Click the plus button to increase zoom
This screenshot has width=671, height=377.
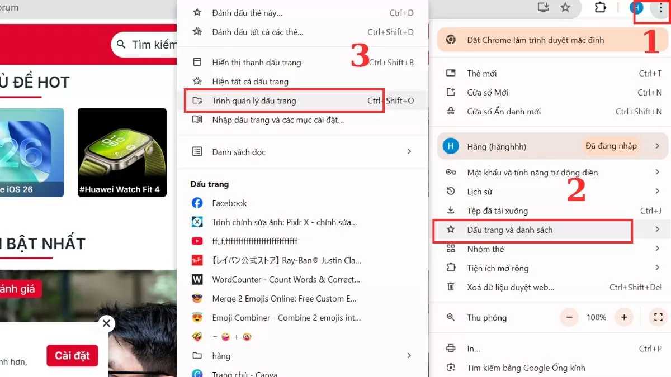click(623, 317)
